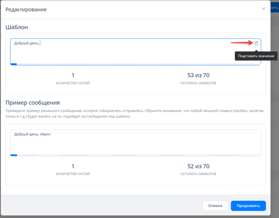Click the filled blue segment of the example progress bar
Screen dimensions: 279x218
click(x=13, y=155)
